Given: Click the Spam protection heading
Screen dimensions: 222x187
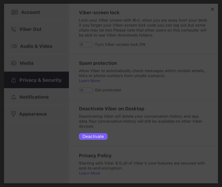Looking at the screenshot, I should click(x=98, y=63).
